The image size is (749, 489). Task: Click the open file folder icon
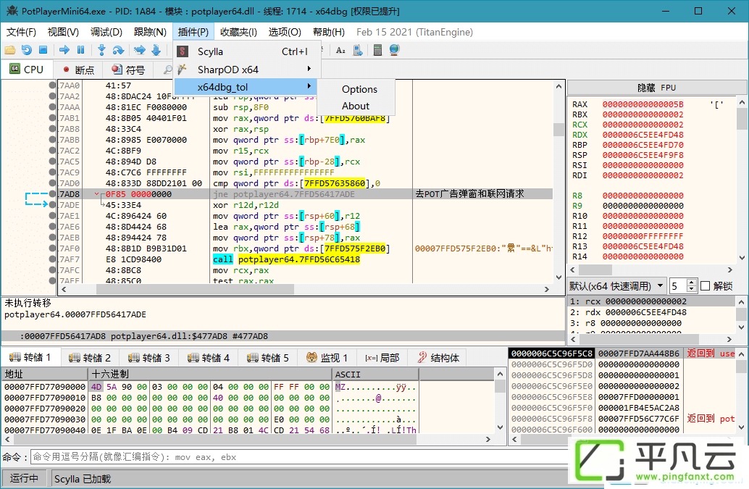[10, 50]
